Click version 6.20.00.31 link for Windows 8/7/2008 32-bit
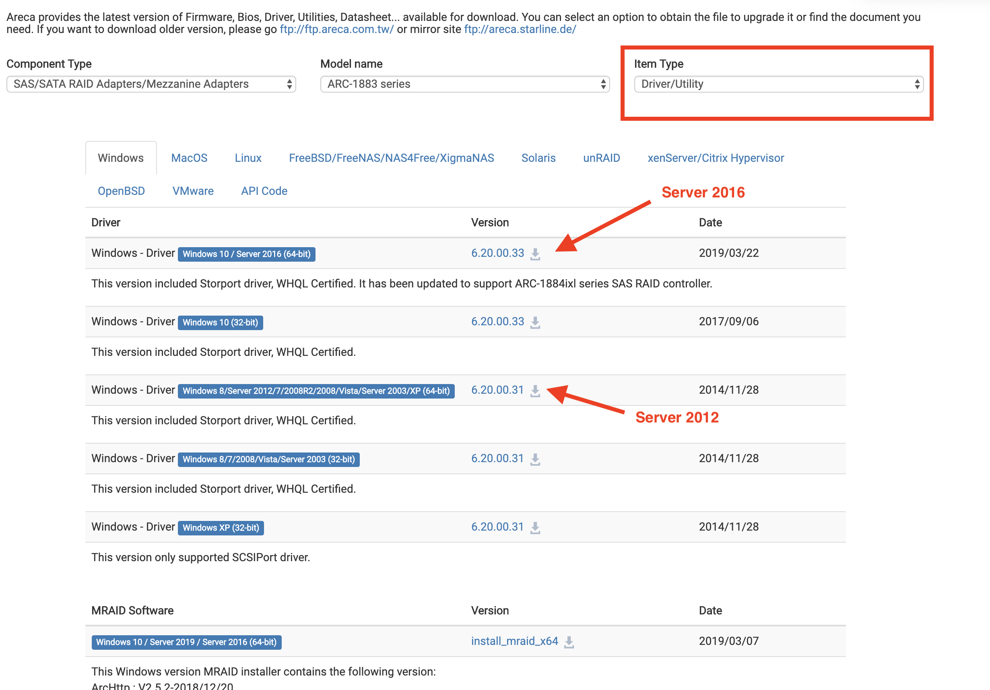The height and width of the screenshot is (690, 990). 497,459
